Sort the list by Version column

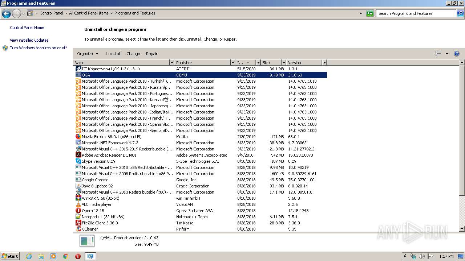(x=304, y=63)
